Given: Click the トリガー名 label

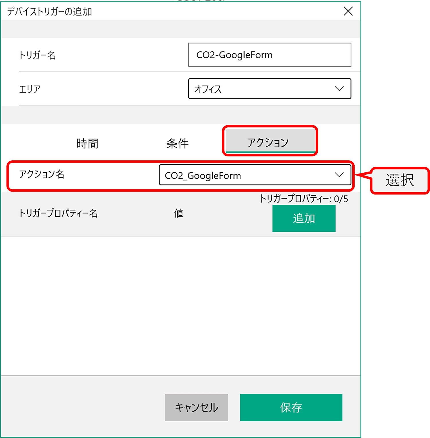Looking at the screenshot, I should coord(37,55).
